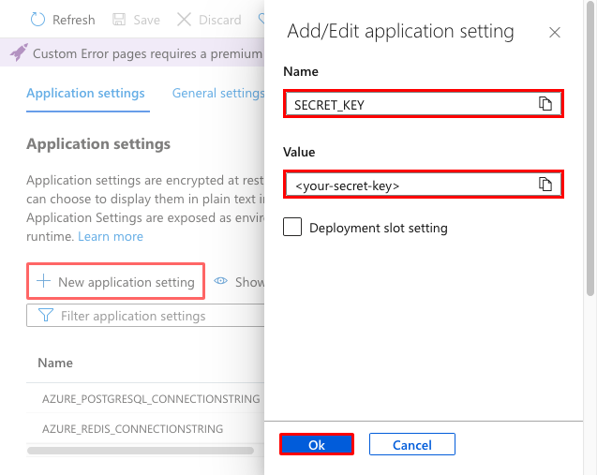Toggle the Show values eye icon

pos(221,281)
